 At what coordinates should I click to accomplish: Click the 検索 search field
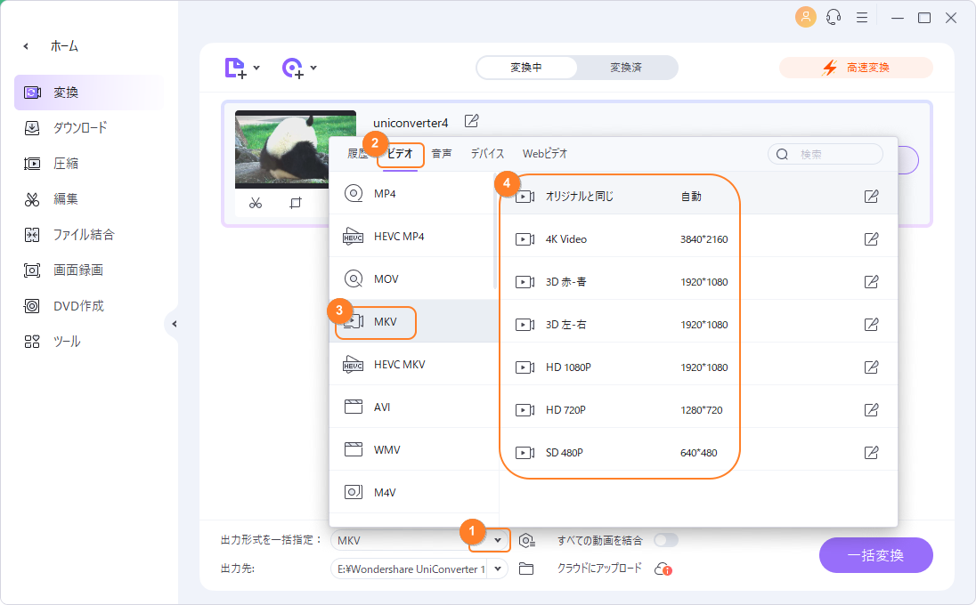(x=826, y=154)
